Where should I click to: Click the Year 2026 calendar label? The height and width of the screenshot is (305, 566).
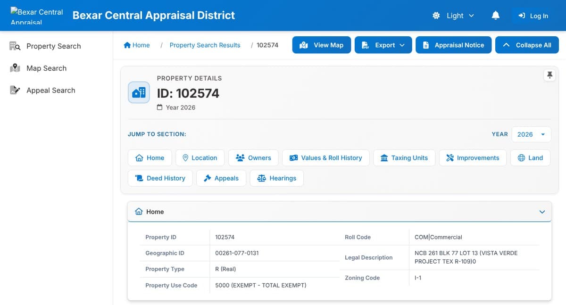point(176,107)
